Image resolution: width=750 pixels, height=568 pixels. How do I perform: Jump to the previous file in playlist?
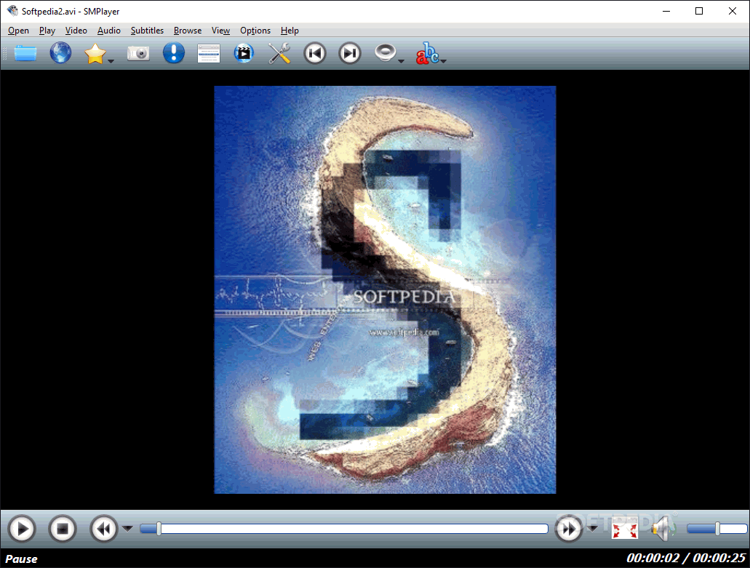315,53
